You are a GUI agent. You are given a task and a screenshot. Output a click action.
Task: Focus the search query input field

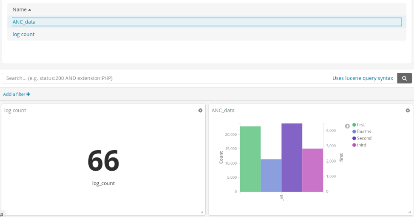(x=166, y=78)
